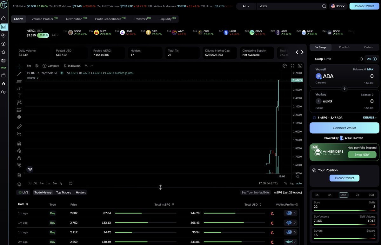Show the Top Traders tab

63,192
